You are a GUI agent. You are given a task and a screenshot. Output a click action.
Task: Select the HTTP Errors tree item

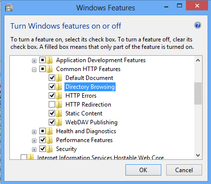pyautogui.click(x=81, y=96)
